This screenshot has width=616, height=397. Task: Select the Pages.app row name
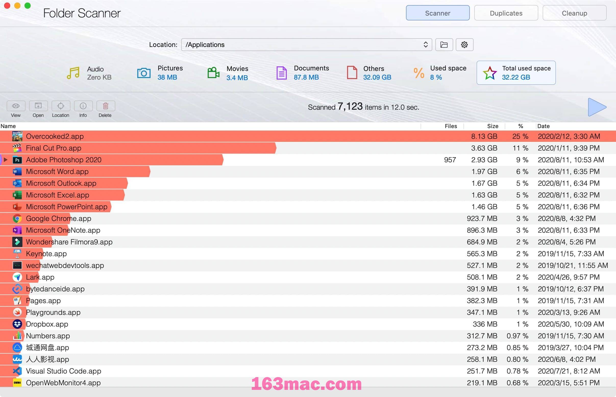point(43,301)
